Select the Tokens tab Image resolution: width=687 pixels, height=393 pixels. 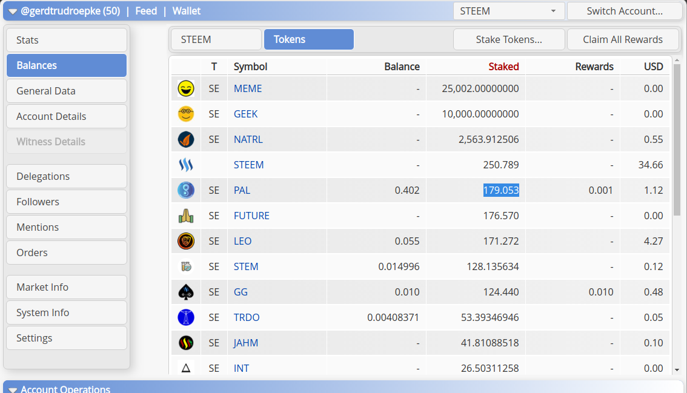[308, 39]
